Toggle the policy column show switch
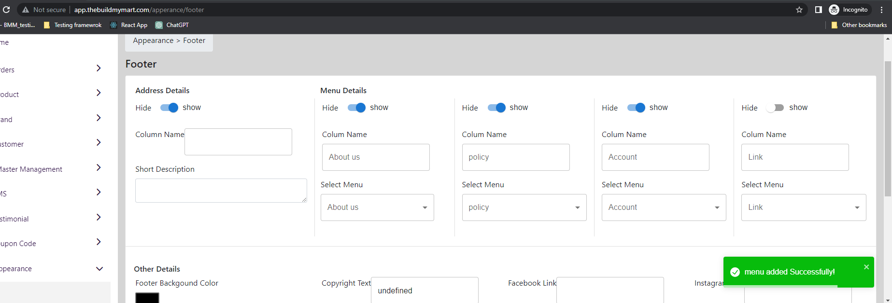The image size is (892, 303). [x=496, y=108]
